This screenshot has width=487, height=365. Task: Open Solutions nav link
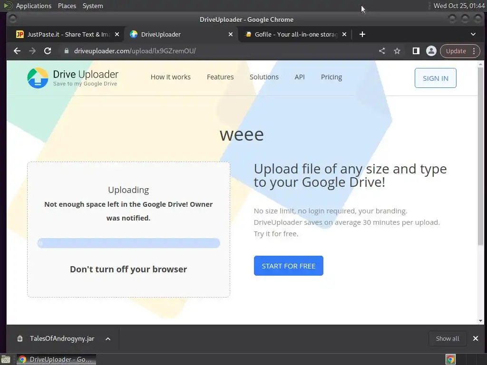tap(264, 77)
